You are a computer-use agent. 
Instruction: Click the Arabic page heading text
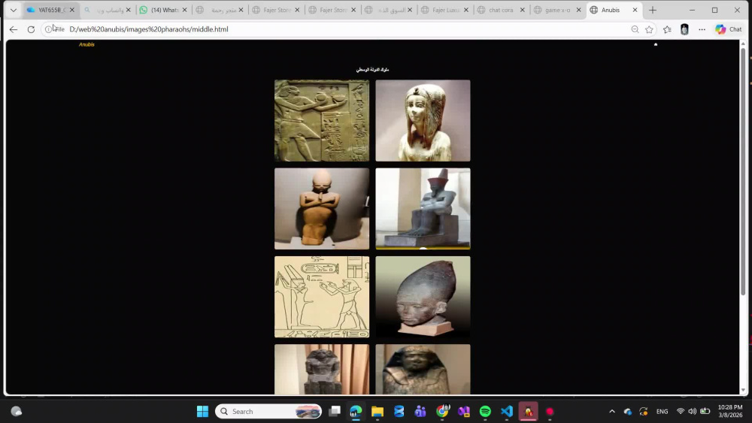click(x=372, y=69)
